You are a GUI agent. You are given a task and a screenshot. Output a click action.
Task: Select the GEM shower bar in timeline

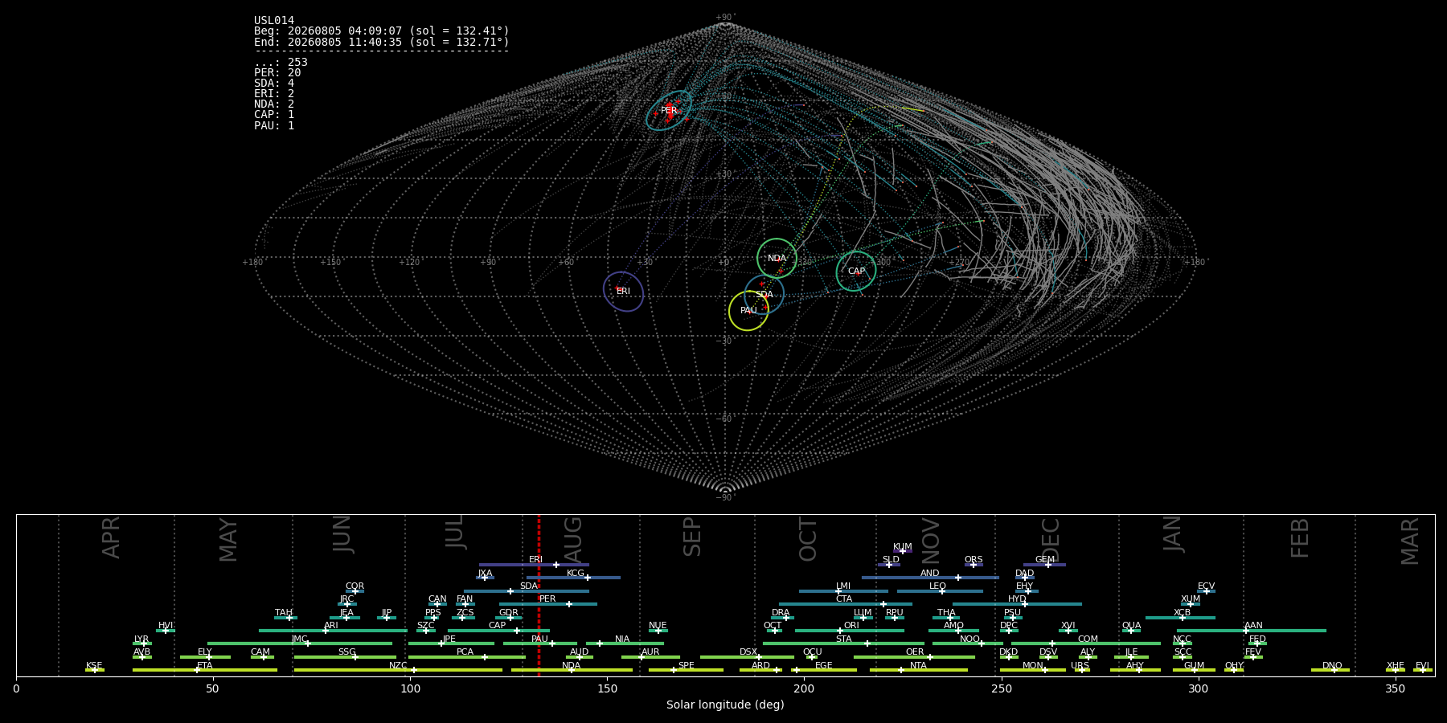pos(1044,565)
